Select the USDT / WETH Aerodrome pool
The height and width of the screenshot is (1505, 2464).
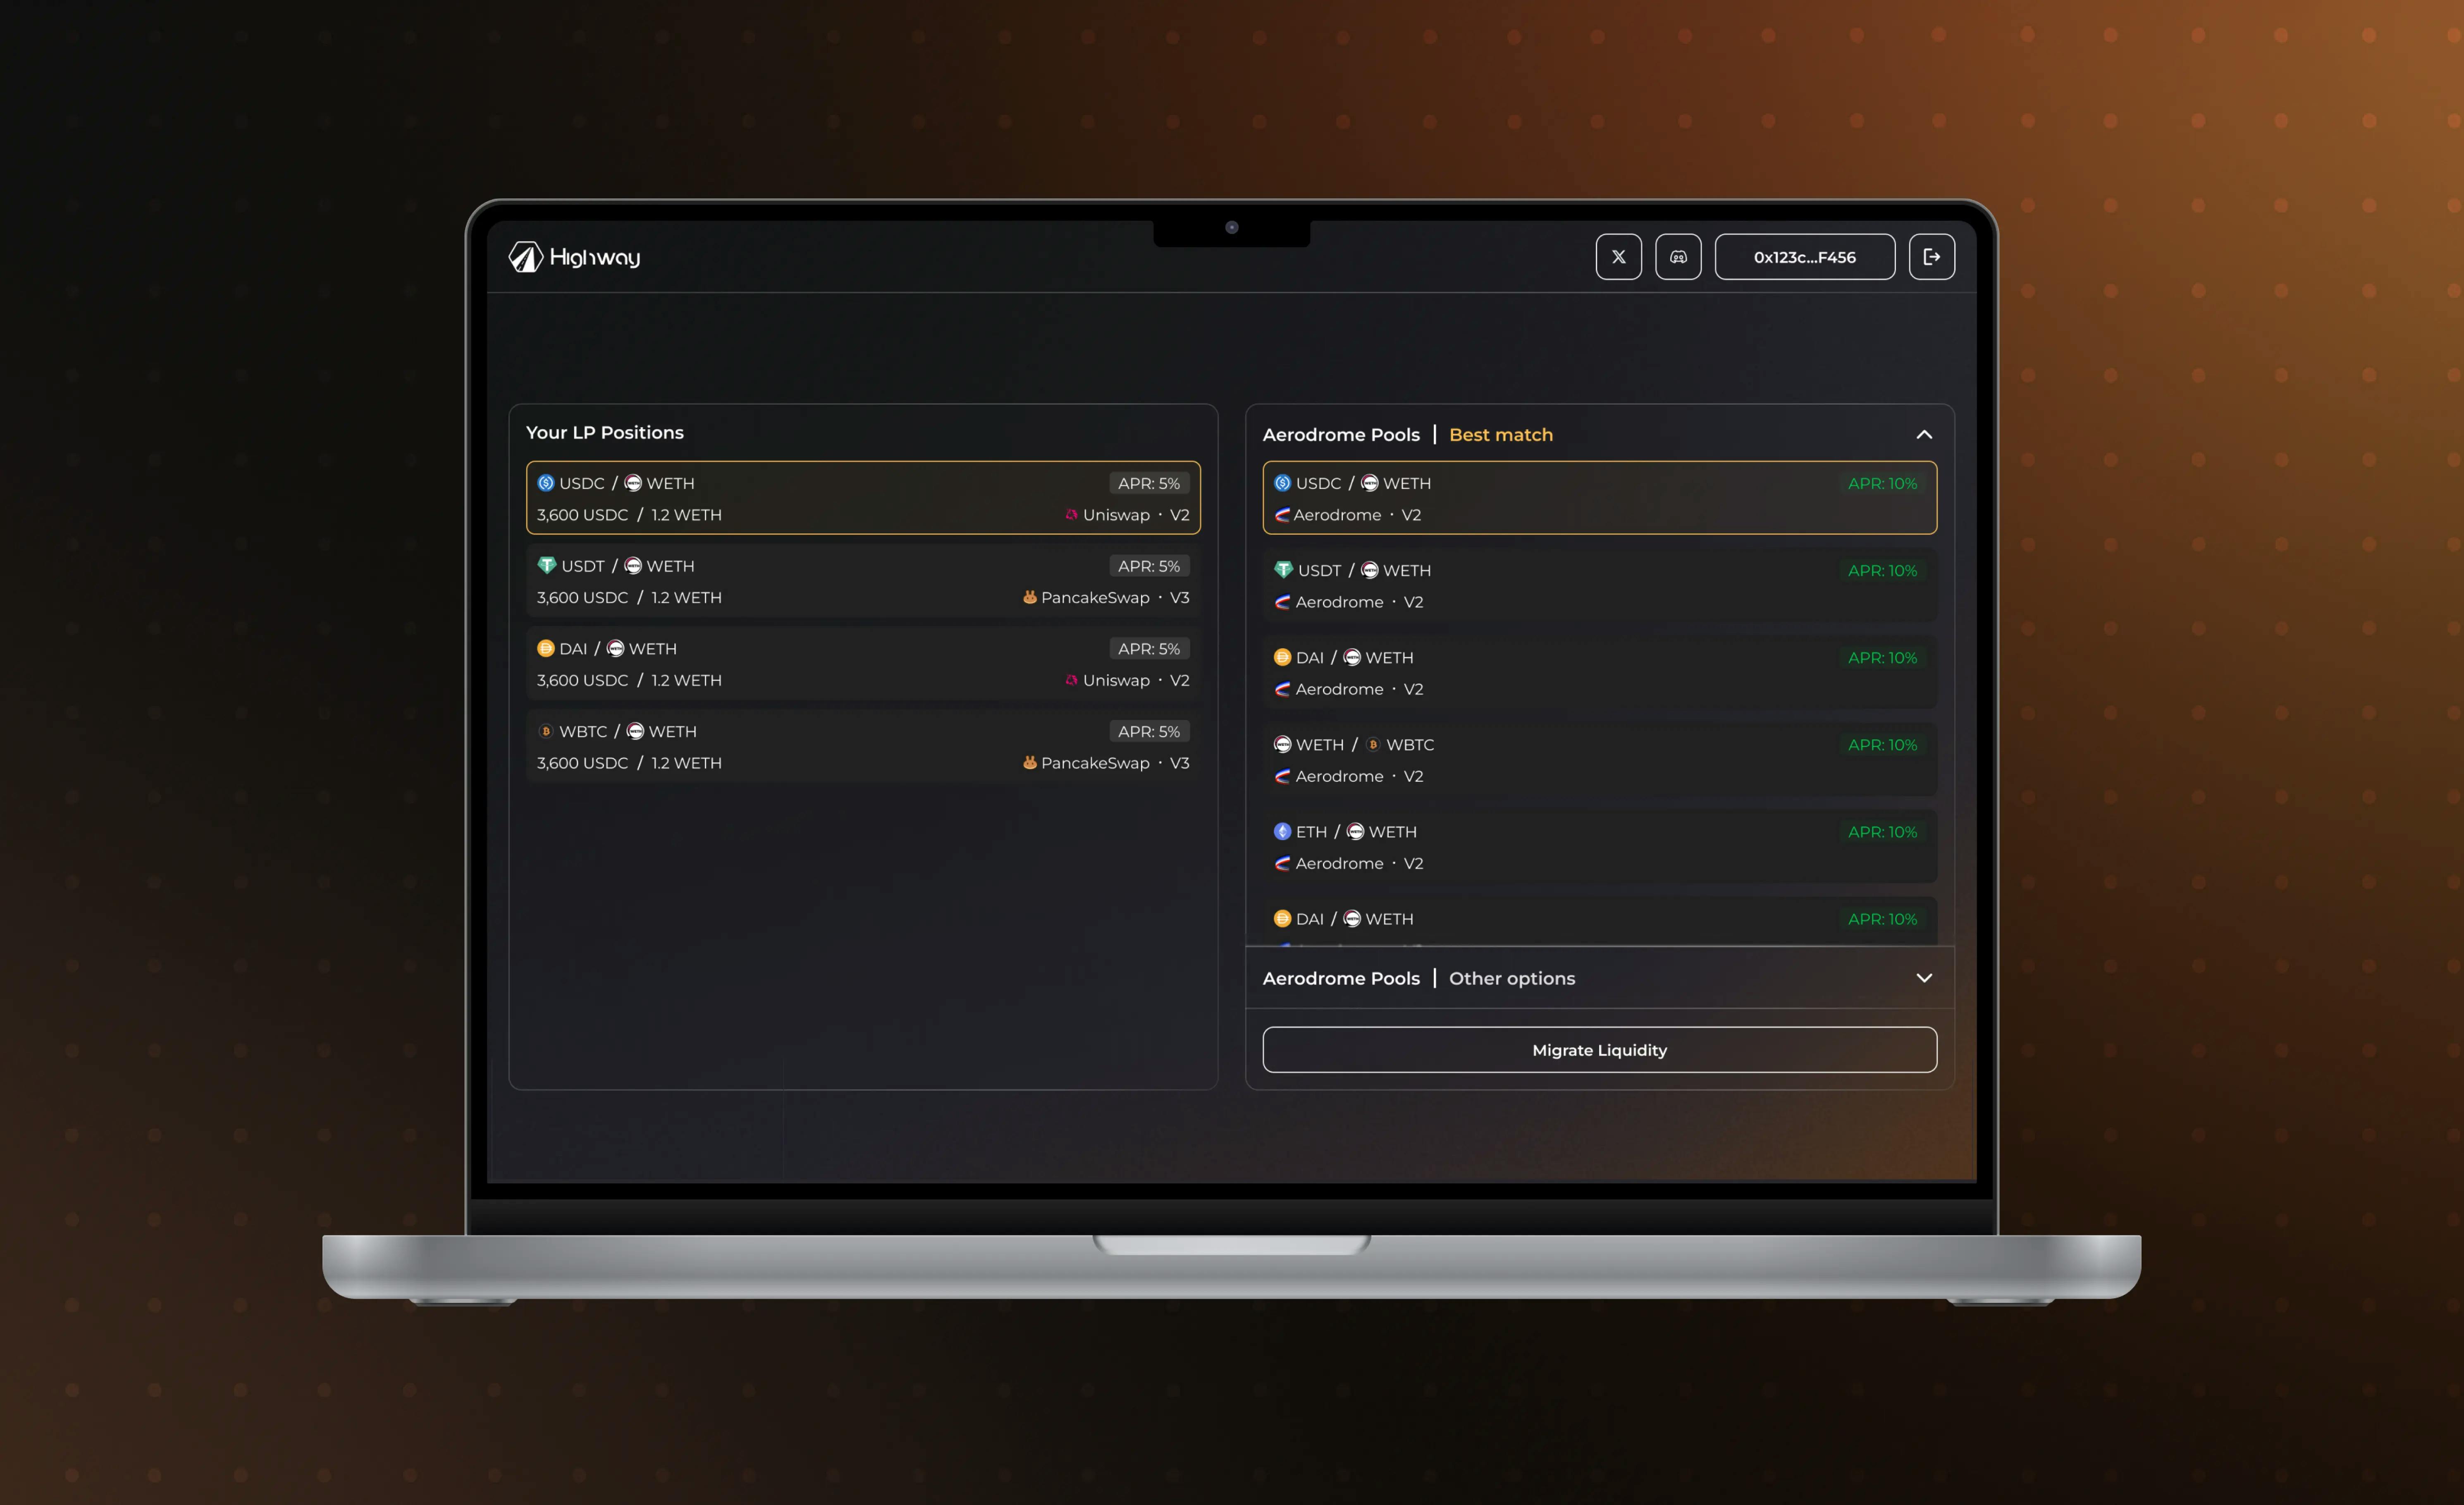click(x=1599, y=585)
